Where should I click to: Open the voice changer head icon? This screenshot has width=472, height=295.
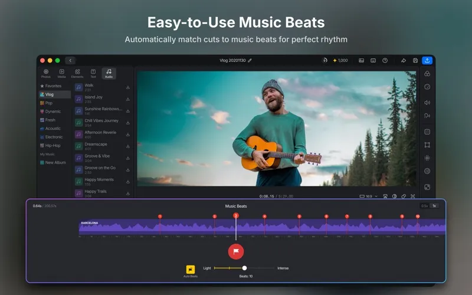(427, 116)
